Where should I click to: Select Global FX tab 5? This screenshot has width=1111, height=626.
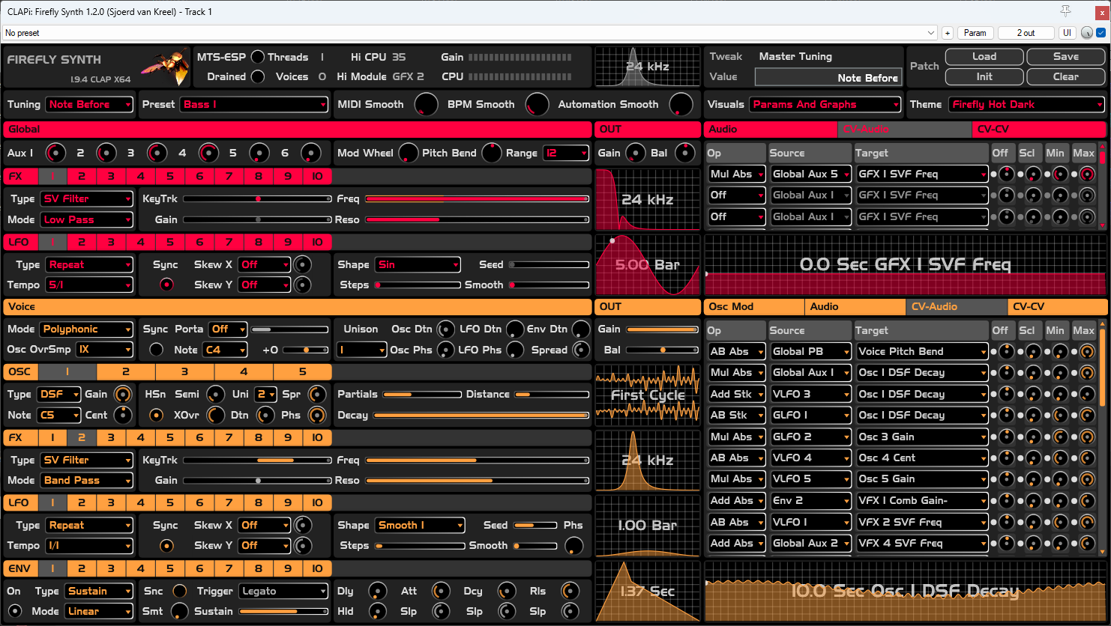pyautogui.click(x=170, y=177)
